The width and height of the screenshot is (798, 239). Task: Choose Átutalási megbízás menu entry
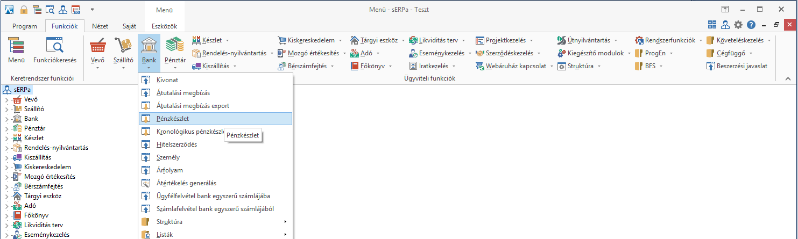[x=215, y=93]
